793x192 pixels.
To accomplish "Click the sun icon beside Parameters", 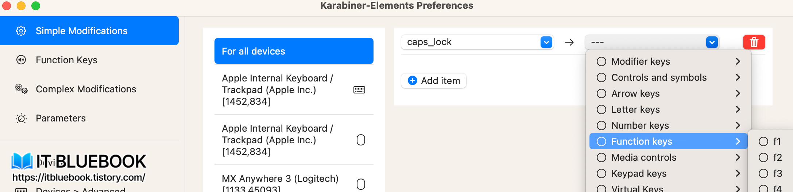I will (x=21, y=119).
